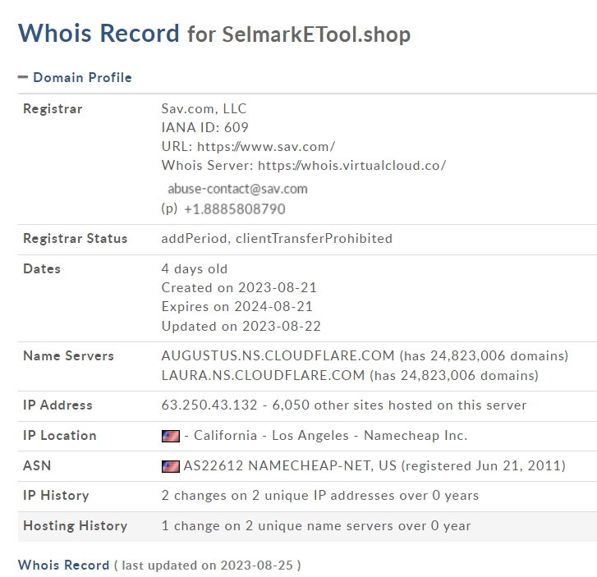Screen dimensions: 597x577
Task: Click the Whois Record footer heading
Action: click(63, 566)
